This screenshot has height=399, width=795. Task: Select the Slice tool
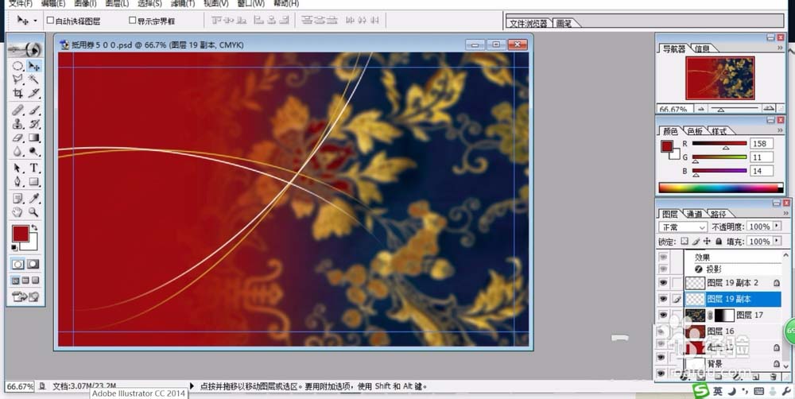(34, 93)
